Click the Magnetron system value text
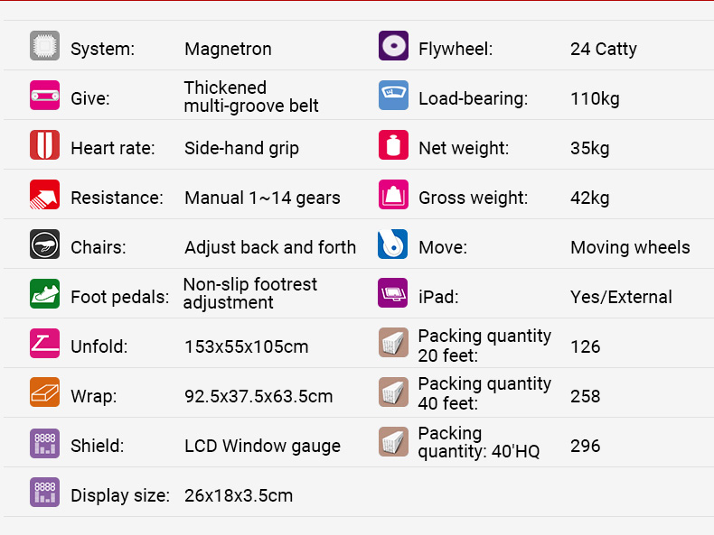The height and width of the screenshot is (535, 714). pos(228,49)
